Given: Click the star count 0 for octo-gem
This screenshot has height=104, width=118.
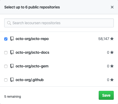Looking at the screenshot, I should click(x=108, y=66).
